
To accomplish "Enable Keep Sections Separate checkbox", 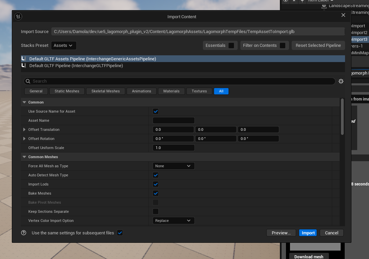I will (x=156, y=211).
